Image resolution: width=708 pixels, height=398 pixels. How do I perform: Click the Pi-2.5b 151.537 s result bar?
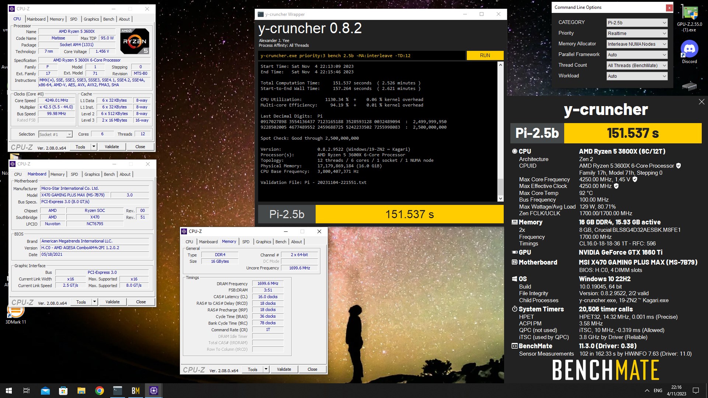tap(381, 214)
